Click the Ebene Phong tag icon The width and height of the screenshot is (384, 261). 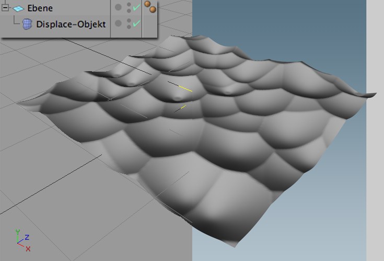tap(150, 7)
